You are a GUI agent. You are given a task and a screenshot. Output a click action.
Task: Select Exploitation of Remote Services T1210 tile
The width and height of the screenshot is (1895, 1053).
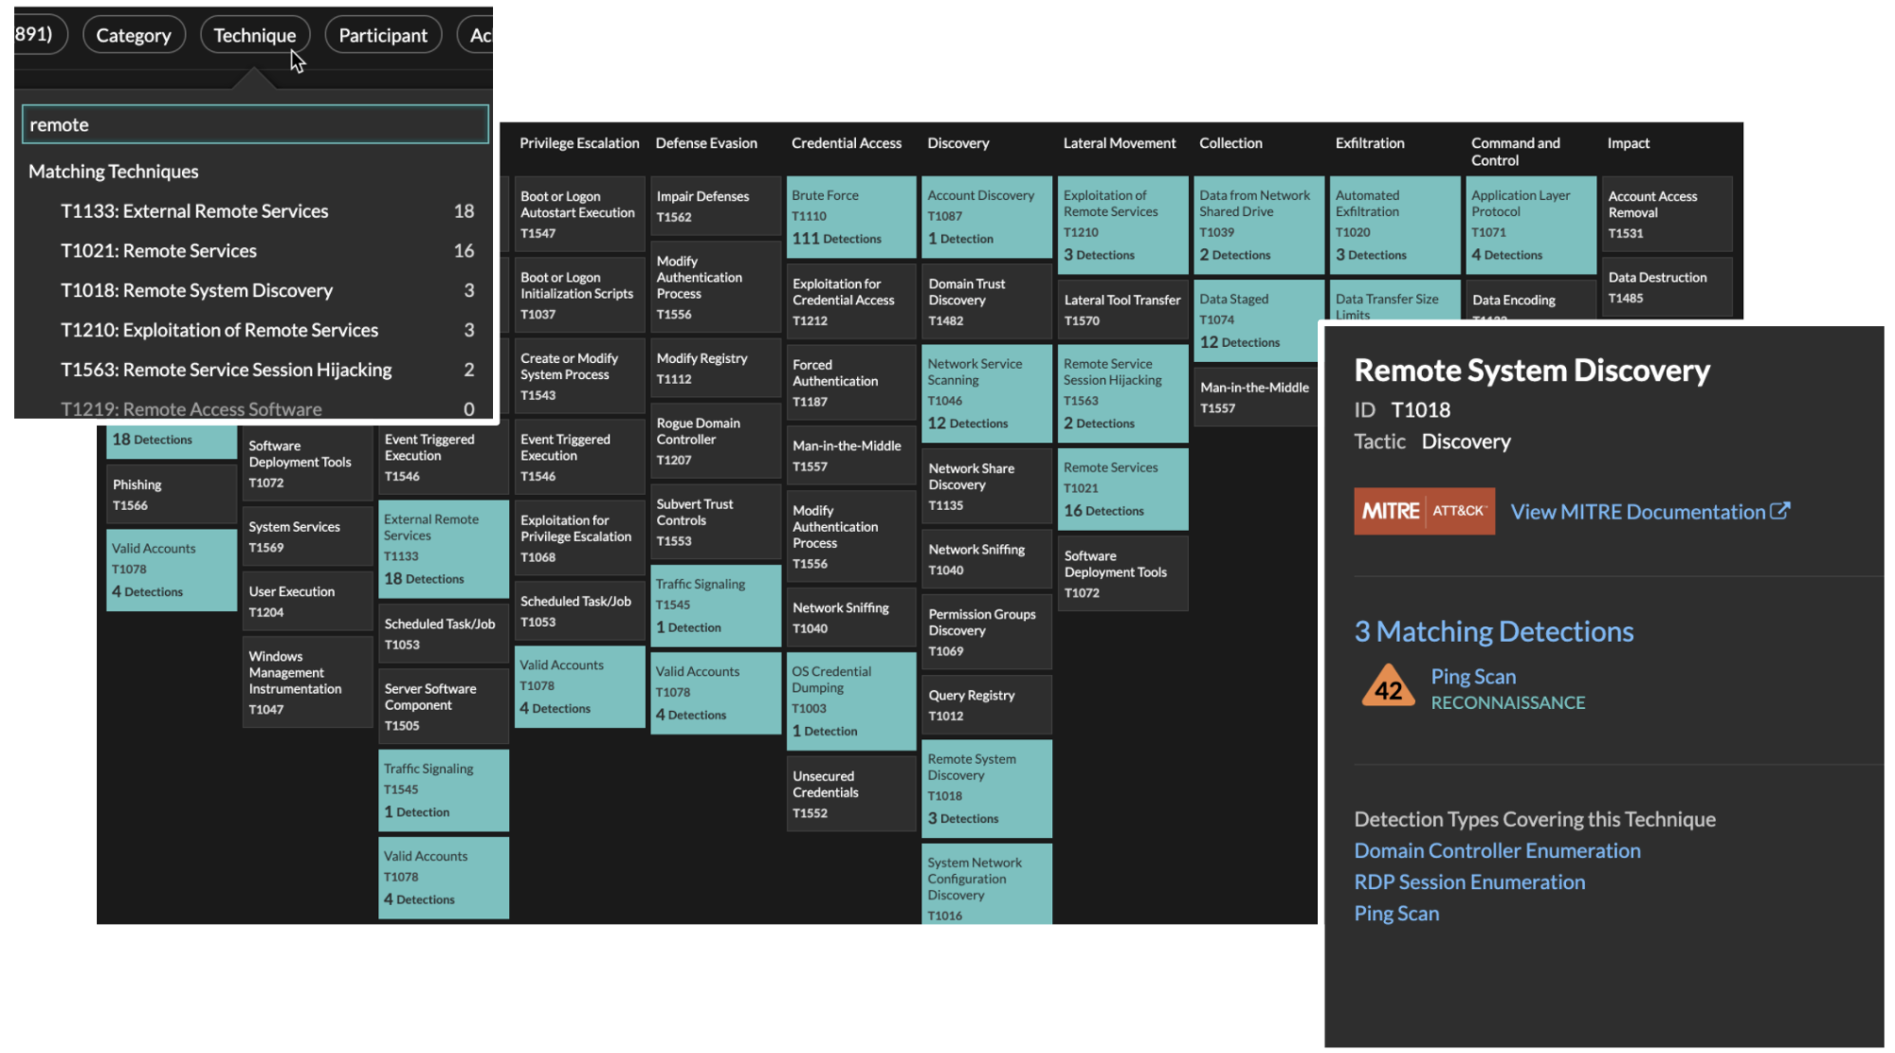coord(1122,225)
